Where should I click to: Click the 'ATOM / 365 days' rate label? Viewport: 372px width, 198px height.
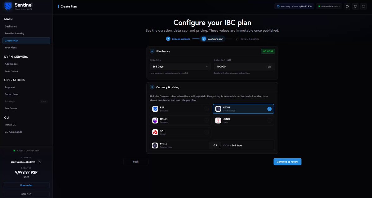coord(232,145)
